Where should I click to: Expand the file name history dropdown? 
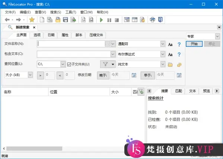click(x=113, y=44)
